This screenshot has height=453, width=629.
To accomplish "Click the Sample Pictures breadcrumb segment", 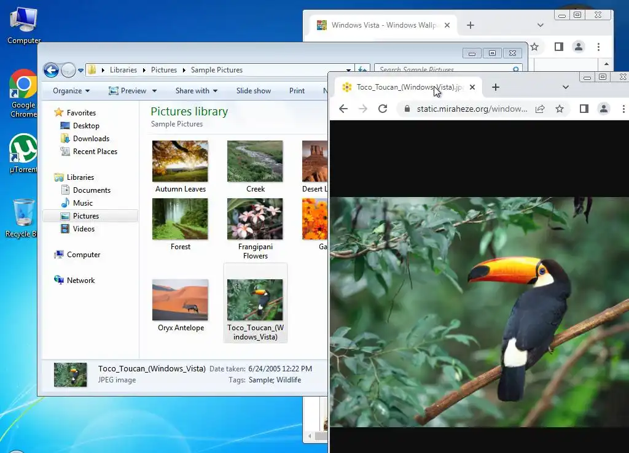I will (x=217, y=70).
